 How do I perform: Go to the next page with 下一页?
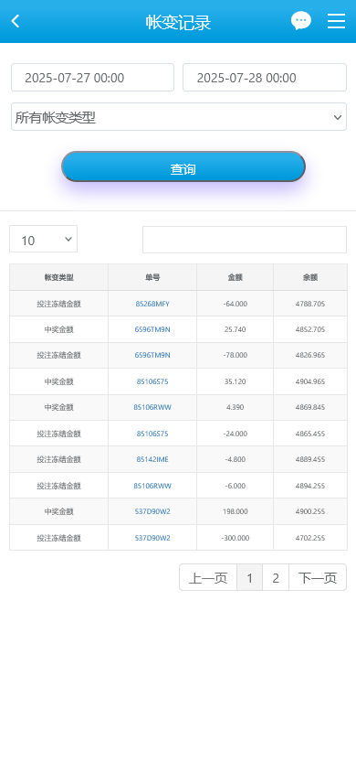(x=318, y=577)
